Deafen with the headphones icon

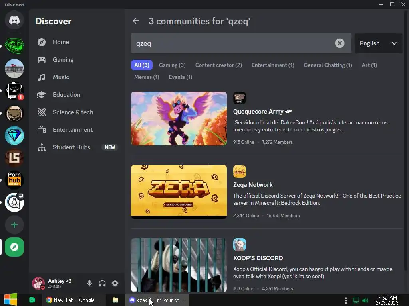[x=102, y=283]
